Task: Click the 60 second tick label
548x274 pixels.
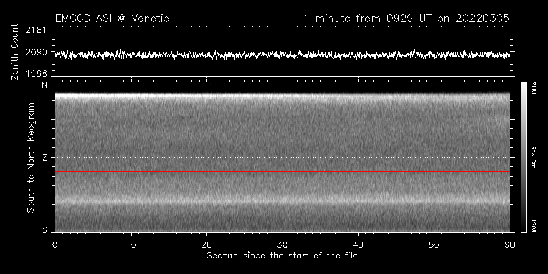Action: pyautogui.click(x=510, y=245)
